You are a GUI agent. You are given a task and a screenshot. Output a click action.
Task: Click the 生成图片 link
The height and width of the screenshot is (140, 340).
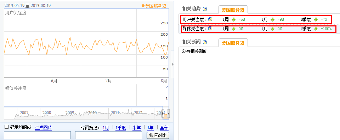tap(43, 128)
